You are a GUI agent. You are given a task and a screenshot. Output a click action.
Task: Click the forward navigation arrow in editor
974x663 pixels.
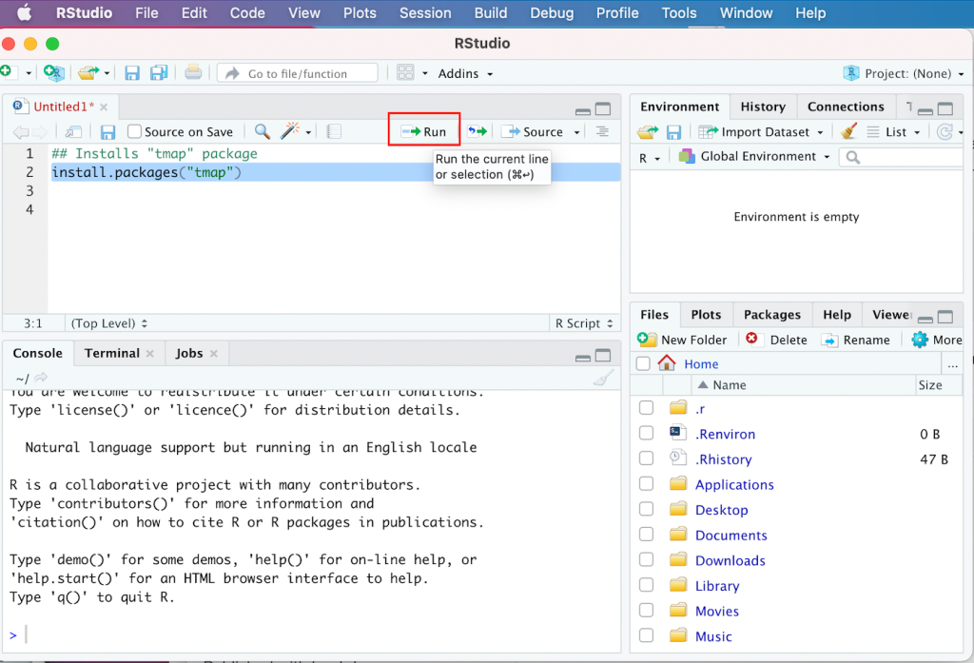click(40, 131)
